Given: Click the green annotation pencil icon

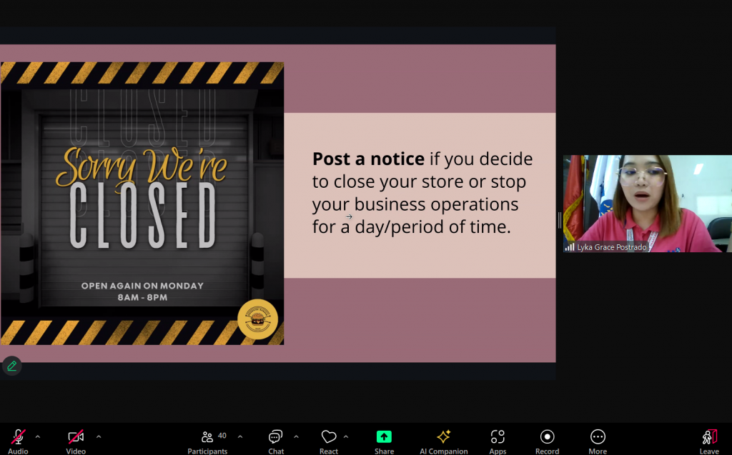Looking at the screenshot, I should pyautogui.click(x=11, y=366).
